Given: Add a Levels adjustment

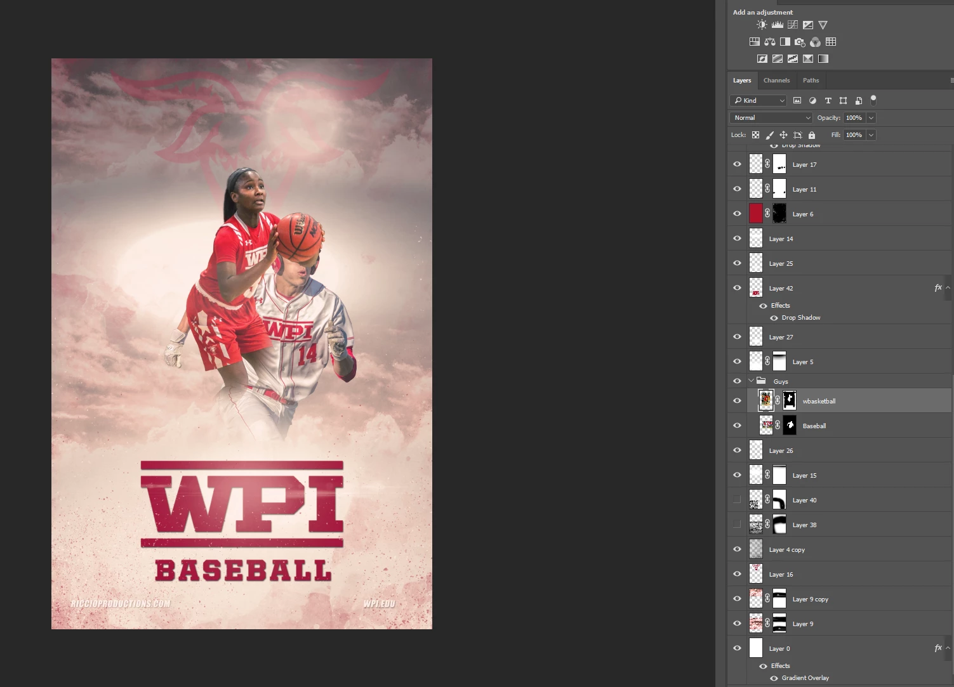Looking at the screenshot, I should pos(777,25).
